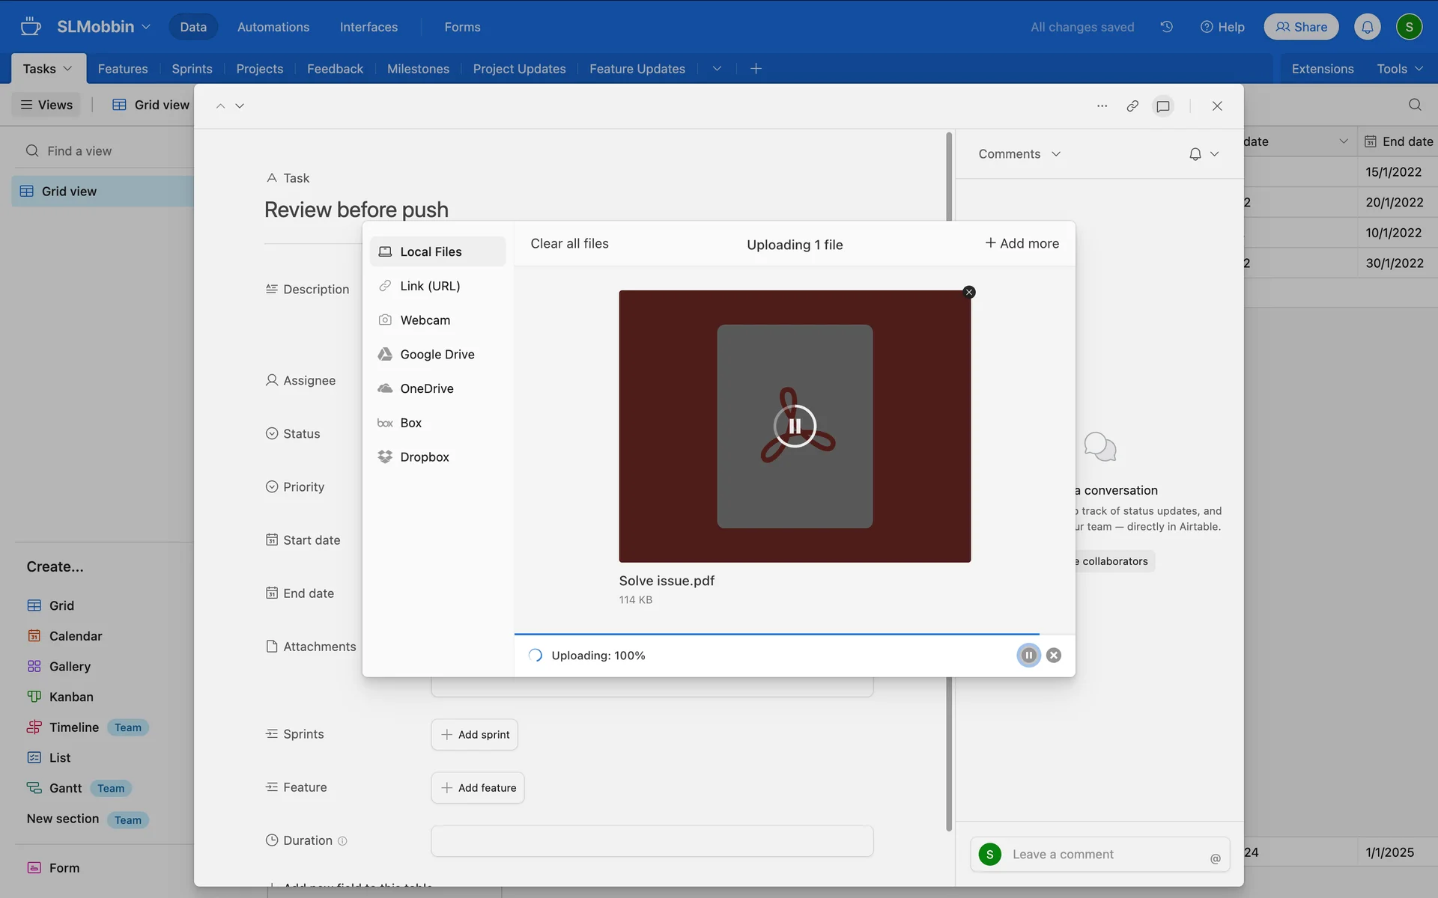The width and height of the screenshot is (1438, 898).
Task: Choose Dropbox upload source
Action: (424, 457)
